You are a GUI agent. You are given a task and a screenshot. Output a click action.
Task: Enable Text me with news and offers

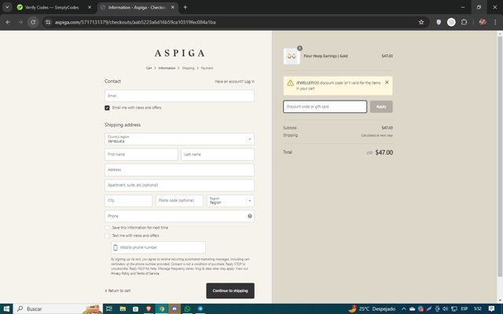pyautogui.click(x=107, y=235)
